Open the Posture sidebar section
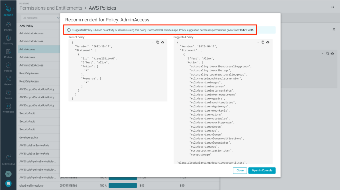 pos(8,53)
